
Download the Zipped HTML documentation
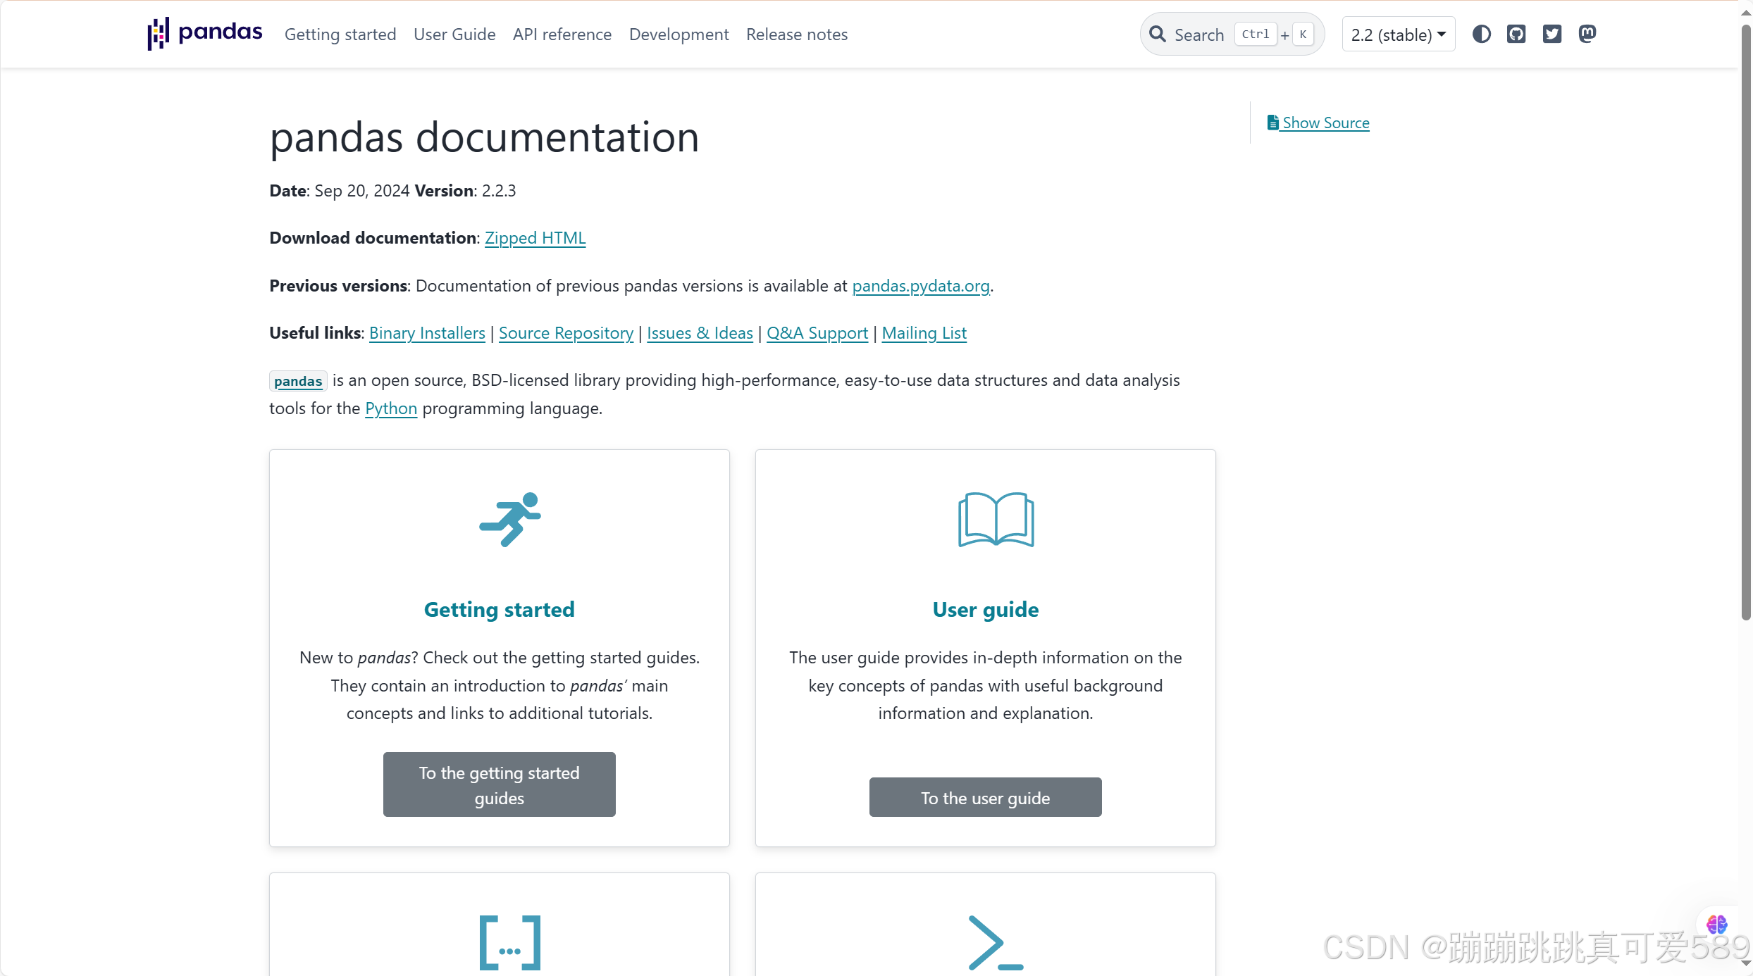click(x=535, y=238)
